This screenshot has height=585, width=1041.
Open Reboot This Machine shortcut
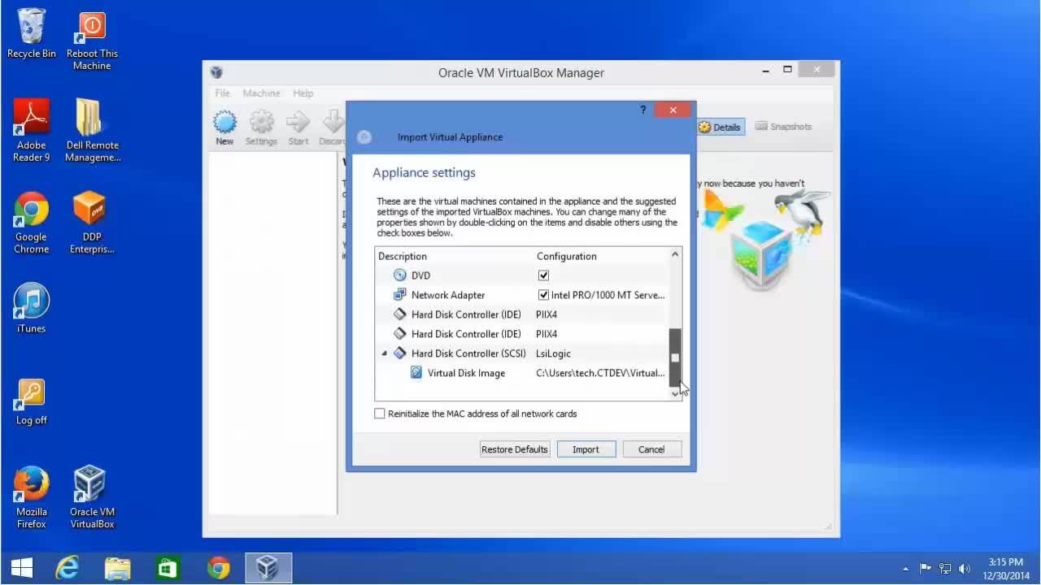[x=92, y=41]
